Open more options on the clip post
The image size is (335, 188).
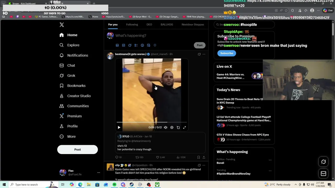coord(204,165)
